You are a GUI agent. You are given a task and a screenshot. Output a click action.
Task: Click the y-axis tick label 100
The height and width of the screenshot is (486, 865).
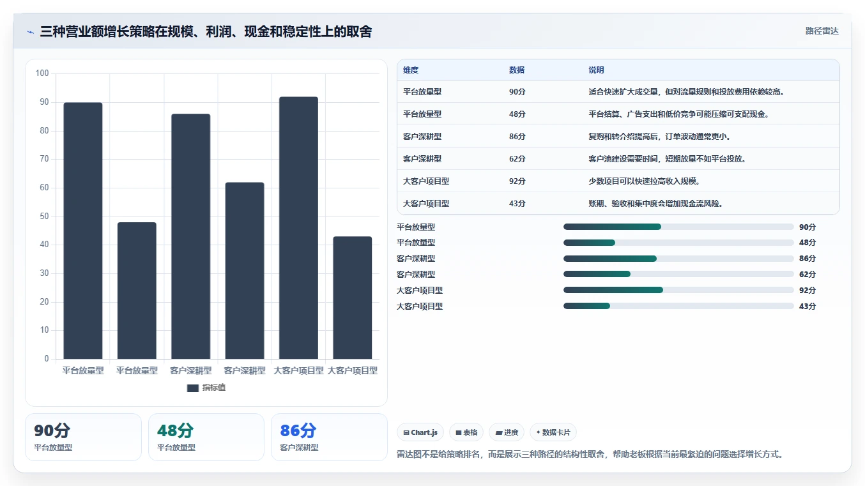click(42, 73)
